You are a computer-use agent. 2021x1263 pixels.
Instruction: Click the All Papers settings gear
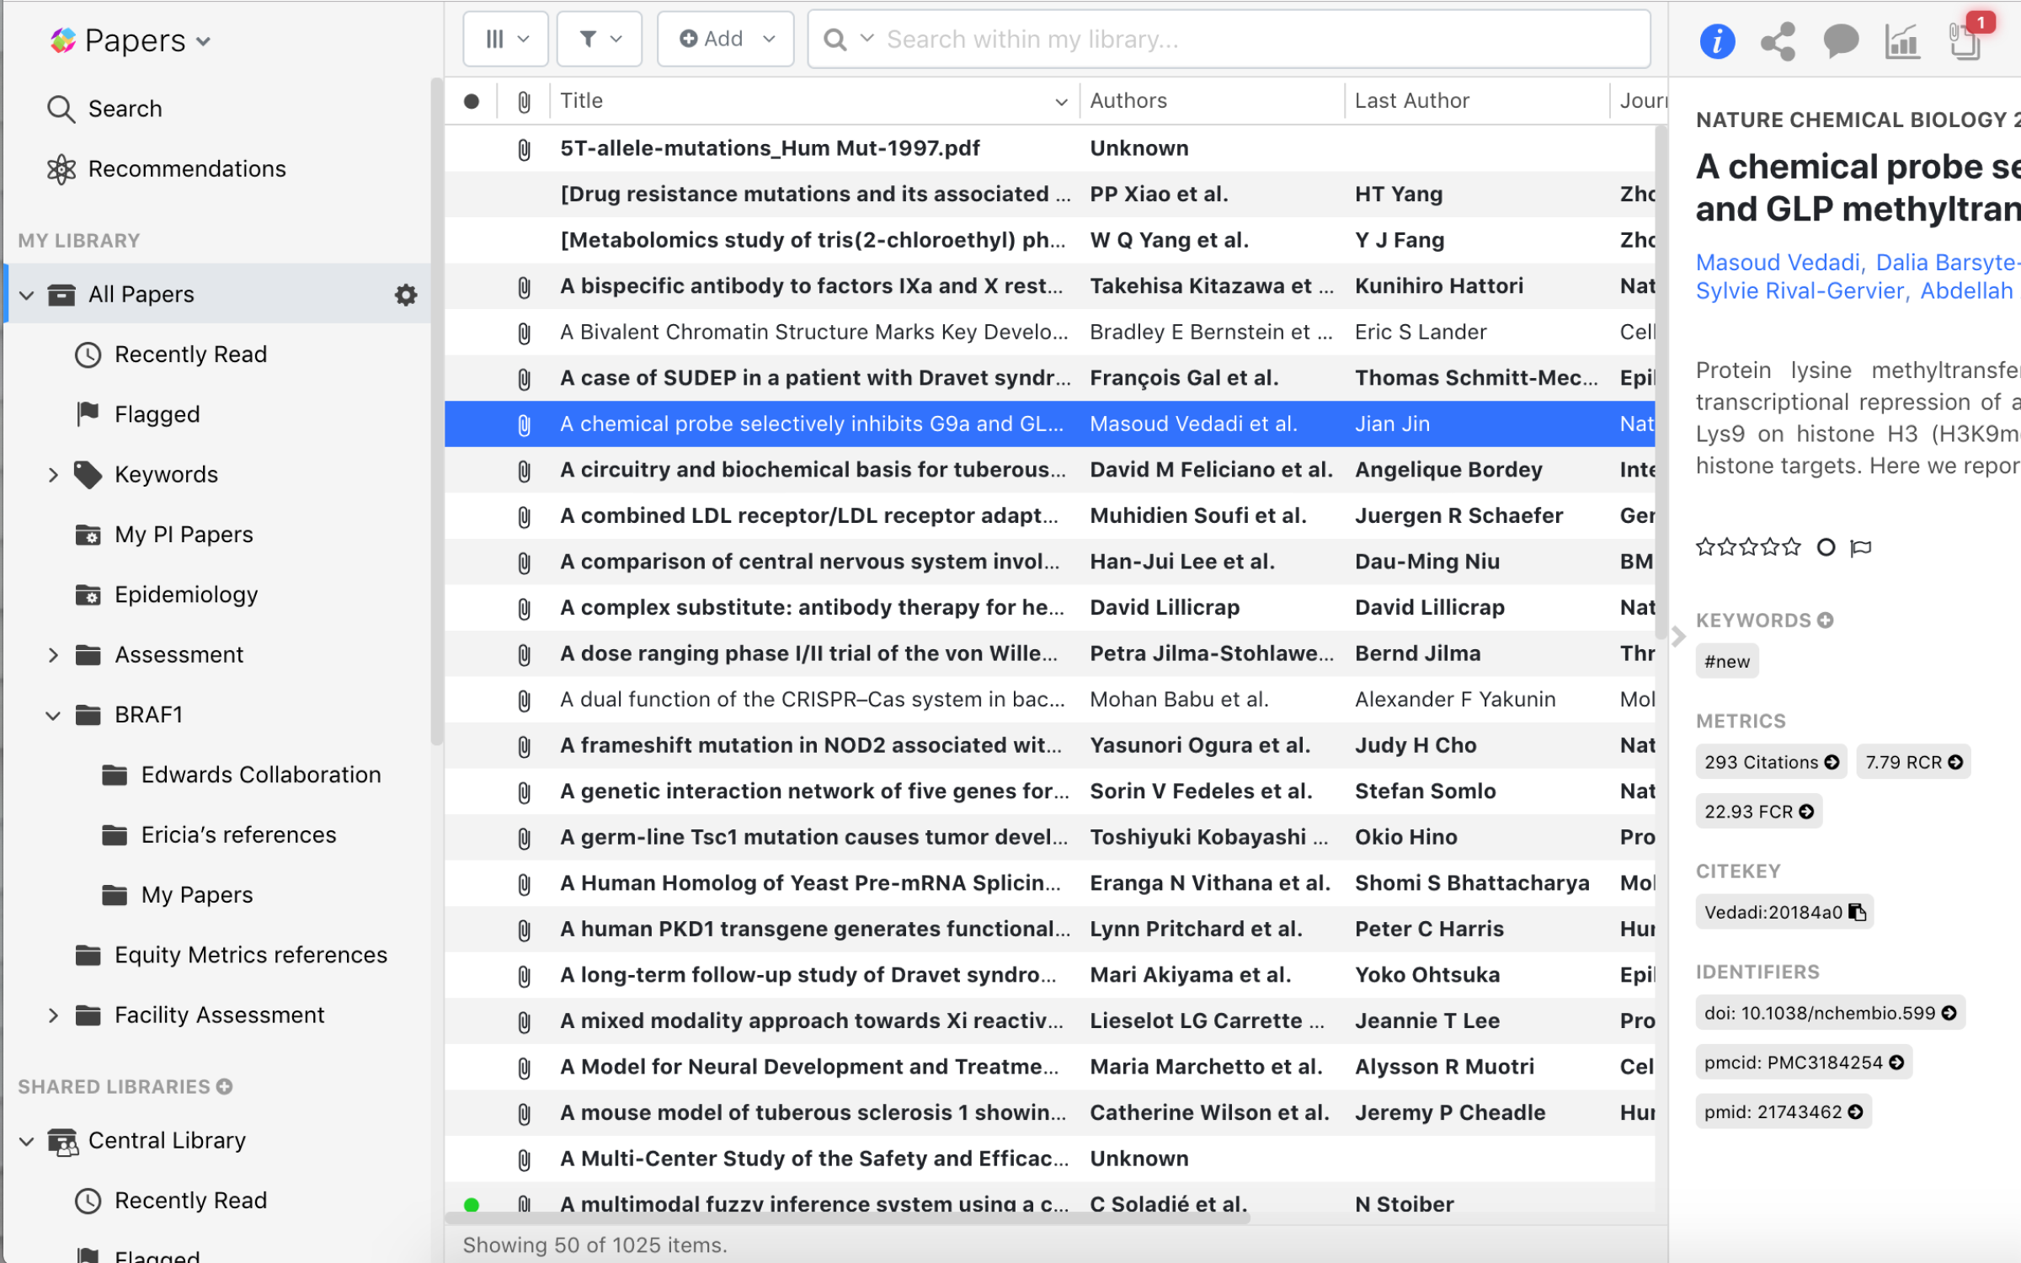click(406, 295)
